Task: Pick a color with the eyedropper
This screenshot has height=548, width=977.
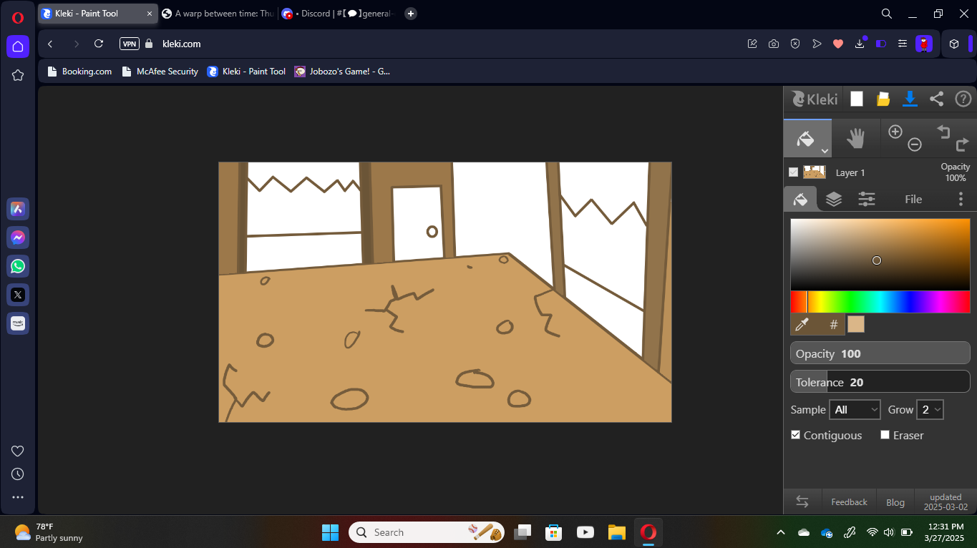Action: pyautogui.click(x=802, y=325)
